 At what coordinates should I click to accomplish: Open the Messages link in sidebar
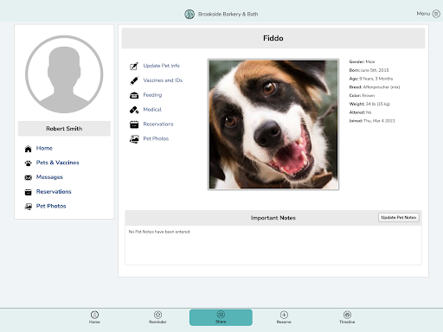49,177
